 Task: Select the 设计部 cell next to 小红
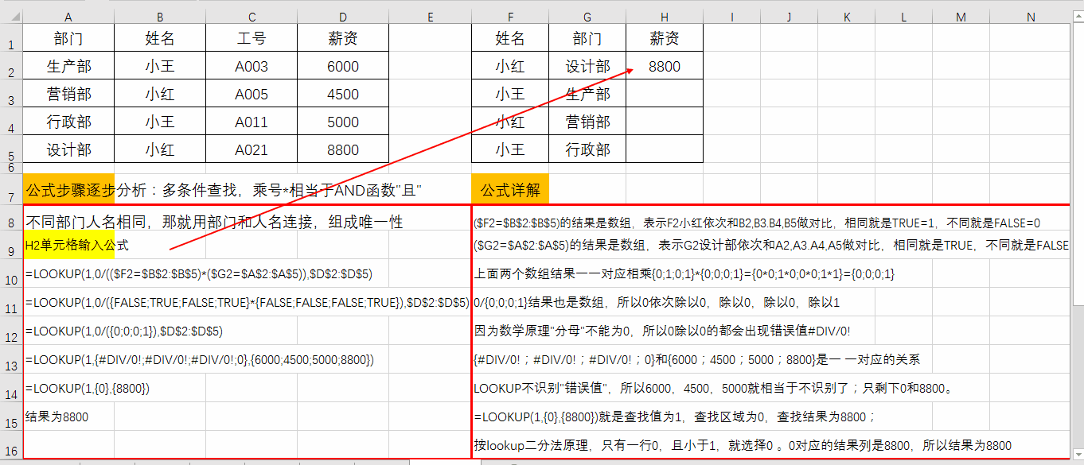(x=587, y=66)
